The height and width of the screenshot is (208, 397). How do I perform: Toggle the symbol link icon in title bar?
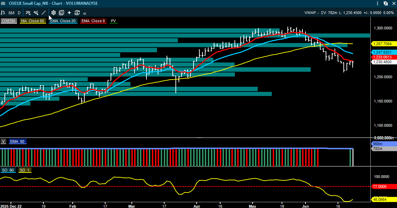(x=385, y=3)
